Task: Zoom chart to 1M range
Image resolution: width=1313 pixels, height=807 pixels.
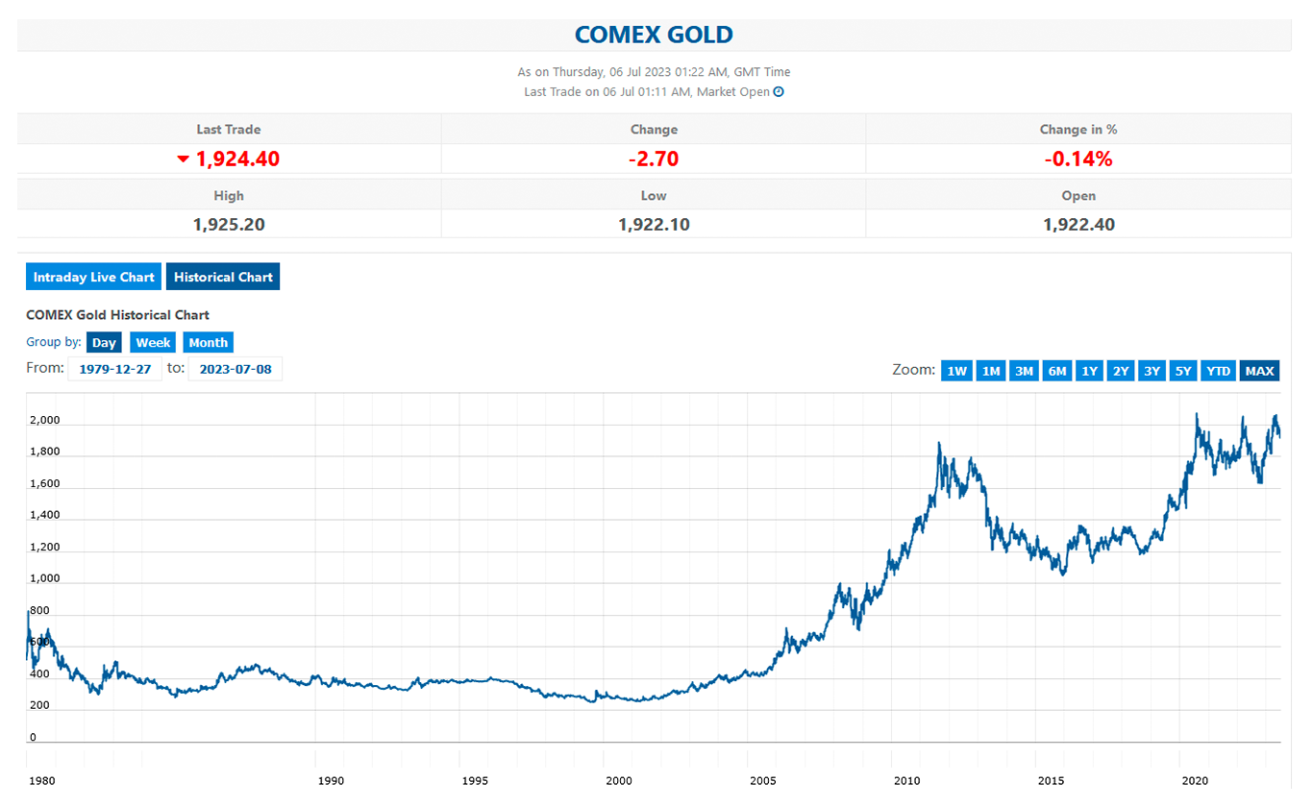Action: pyautogui.click(x=991, y=371)
